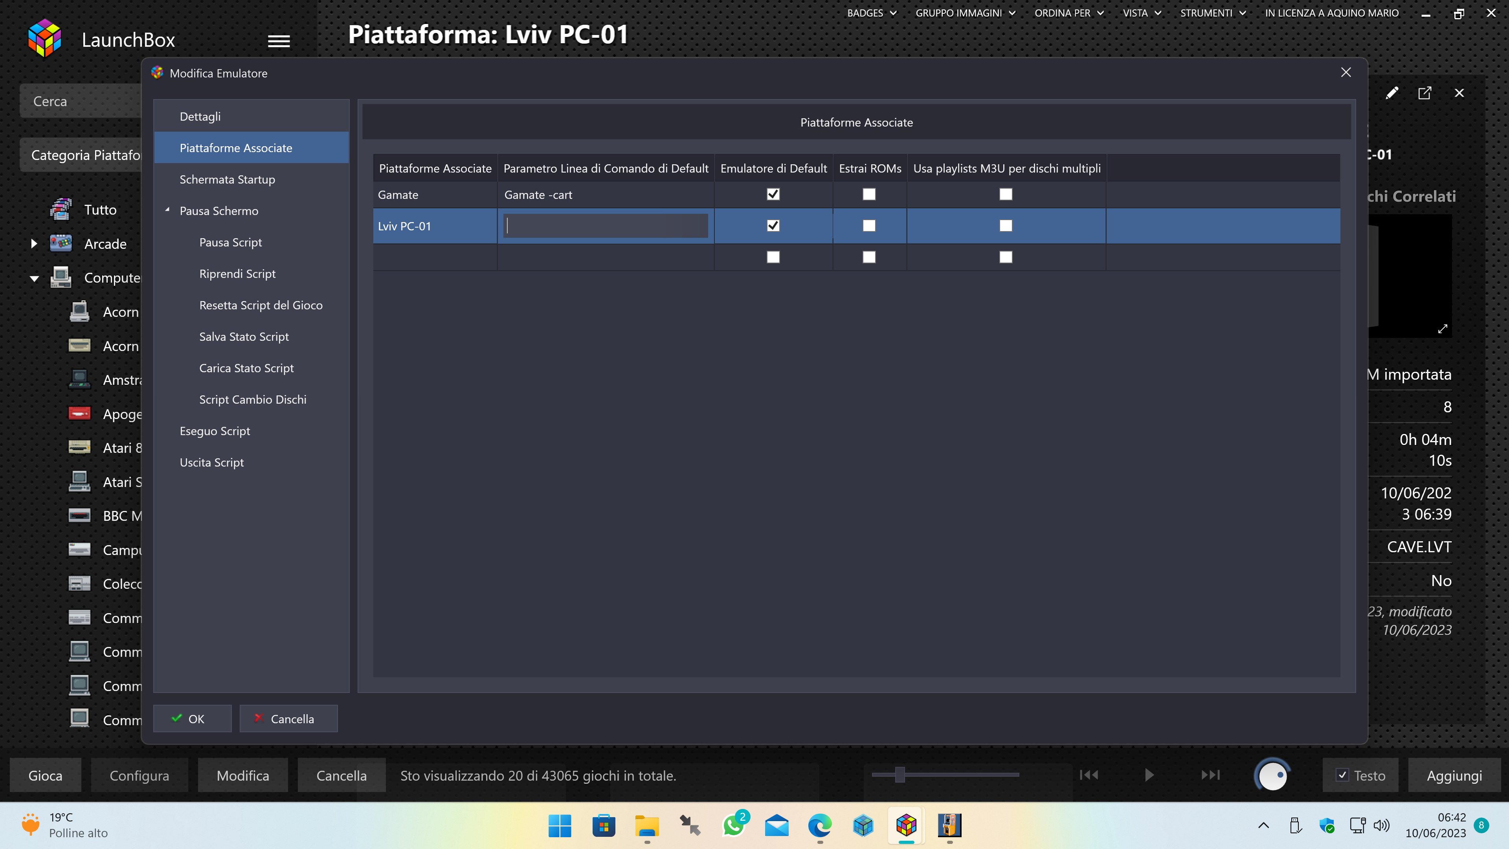This screenshot has width=1509, height=849.
Task: Click the Colecovision platform icon
Action: point(80,584)
